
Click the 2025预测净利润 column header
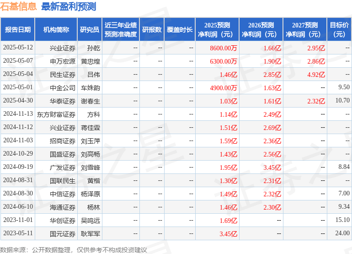pyautogui.click(x=217, y=29)
